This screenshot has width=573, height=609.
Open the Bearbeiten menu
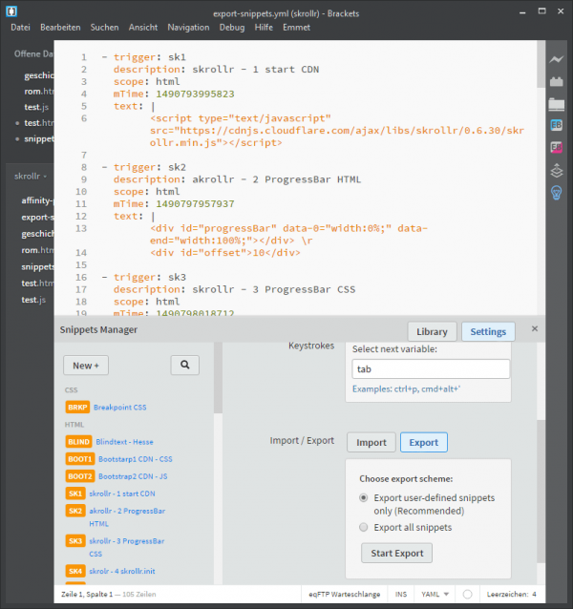tap(60, 27)
